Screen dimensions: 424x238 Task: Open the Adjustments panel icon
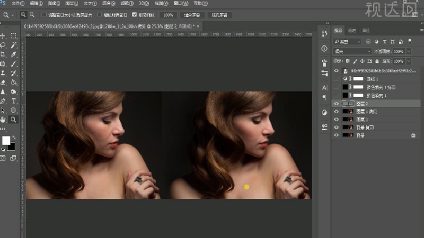[324, 113]
